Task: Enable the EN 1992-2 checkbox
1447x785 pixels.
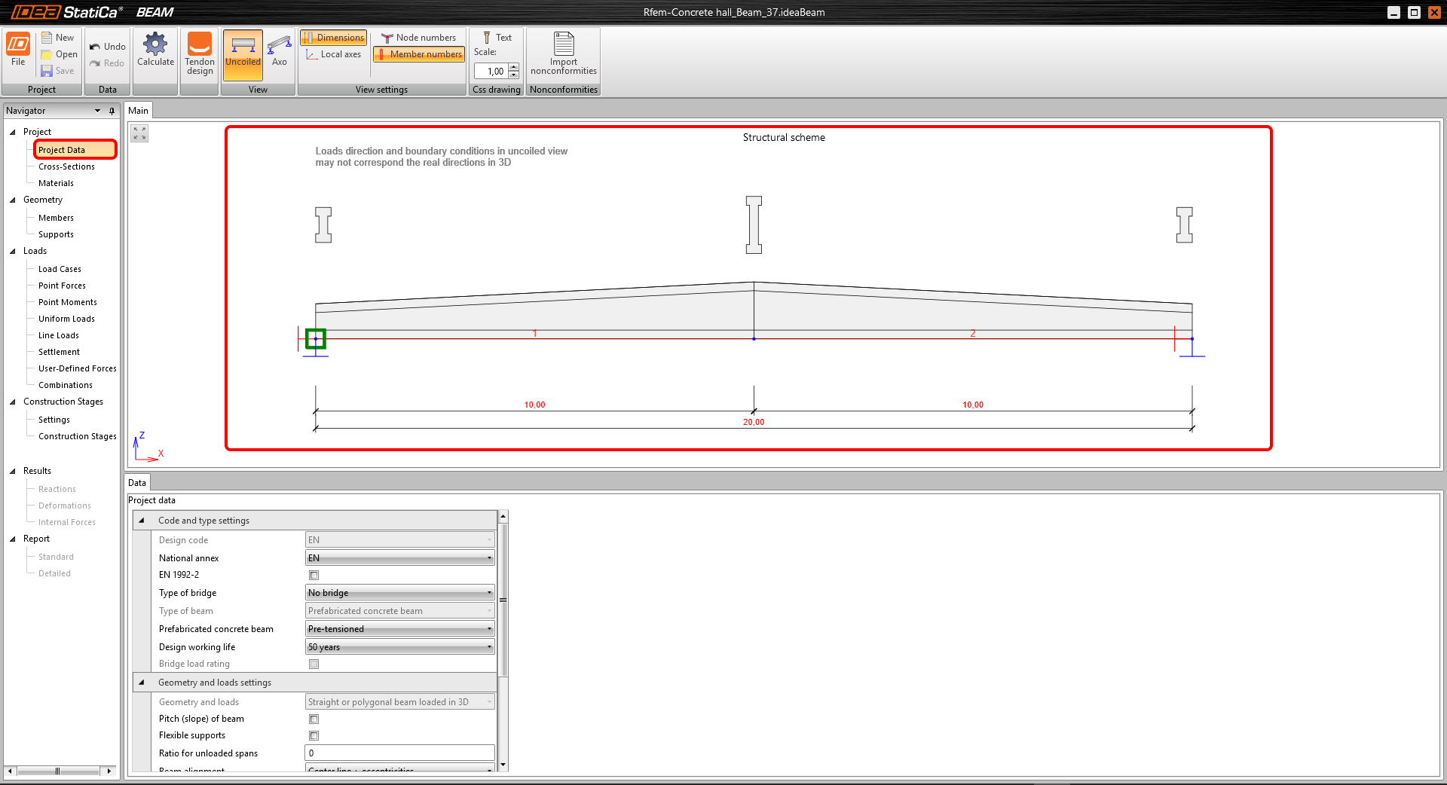Action: pyautogui.click(x=314, y=576)
